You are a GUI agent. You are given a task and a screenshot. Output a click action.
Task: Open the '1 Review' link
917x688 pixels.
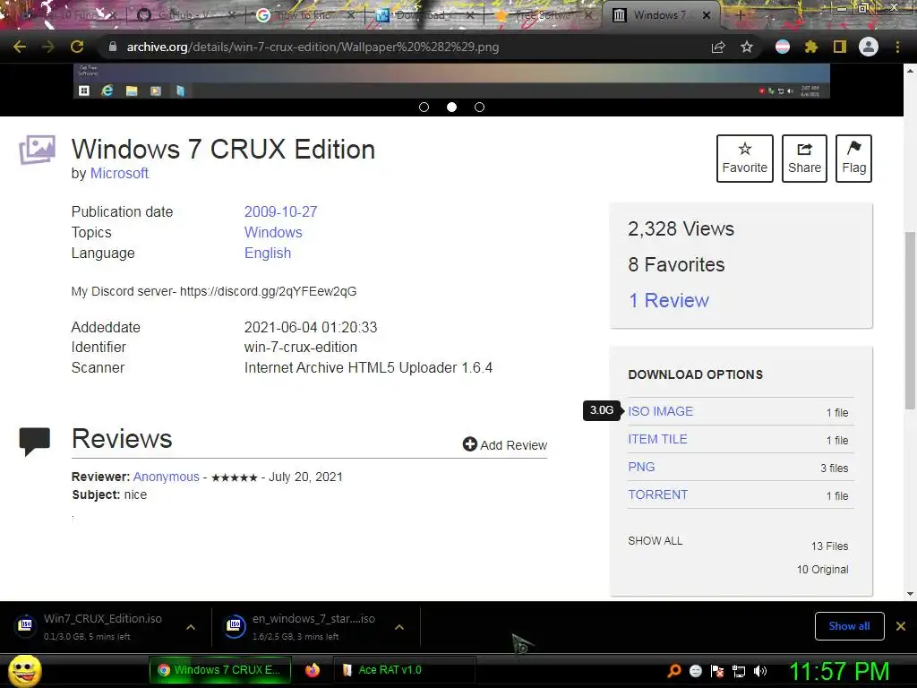pos(668,300)
